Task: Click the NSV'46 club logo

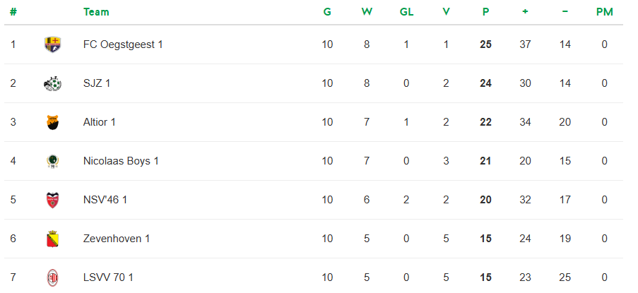Action: pos(52,200)
